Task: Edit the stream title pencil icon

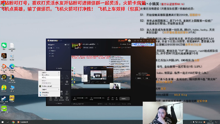Action: pos(98,44)
